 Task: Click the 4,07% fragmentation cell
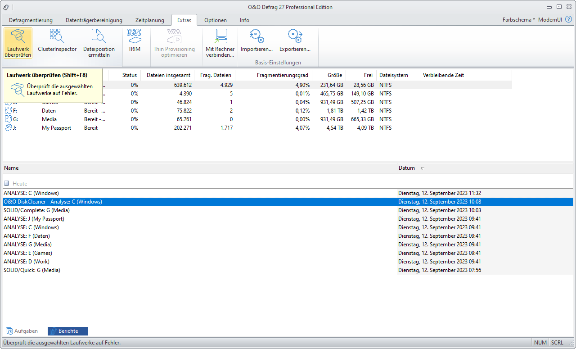[302, 128]
